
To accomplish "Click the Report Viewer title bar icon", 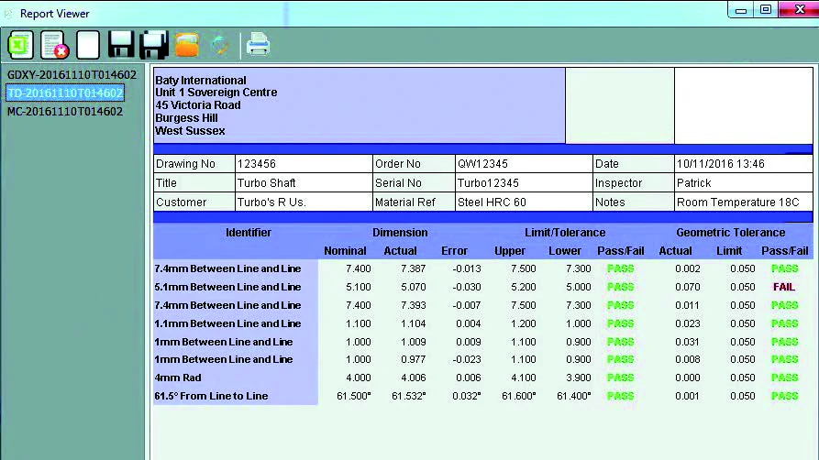I will tap(8, 14).
